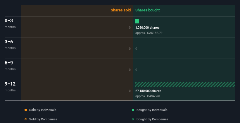This screenshot has width=240, height=123.
Task: Click the shares sold zero in 6–9 months row
Action: 130,70
